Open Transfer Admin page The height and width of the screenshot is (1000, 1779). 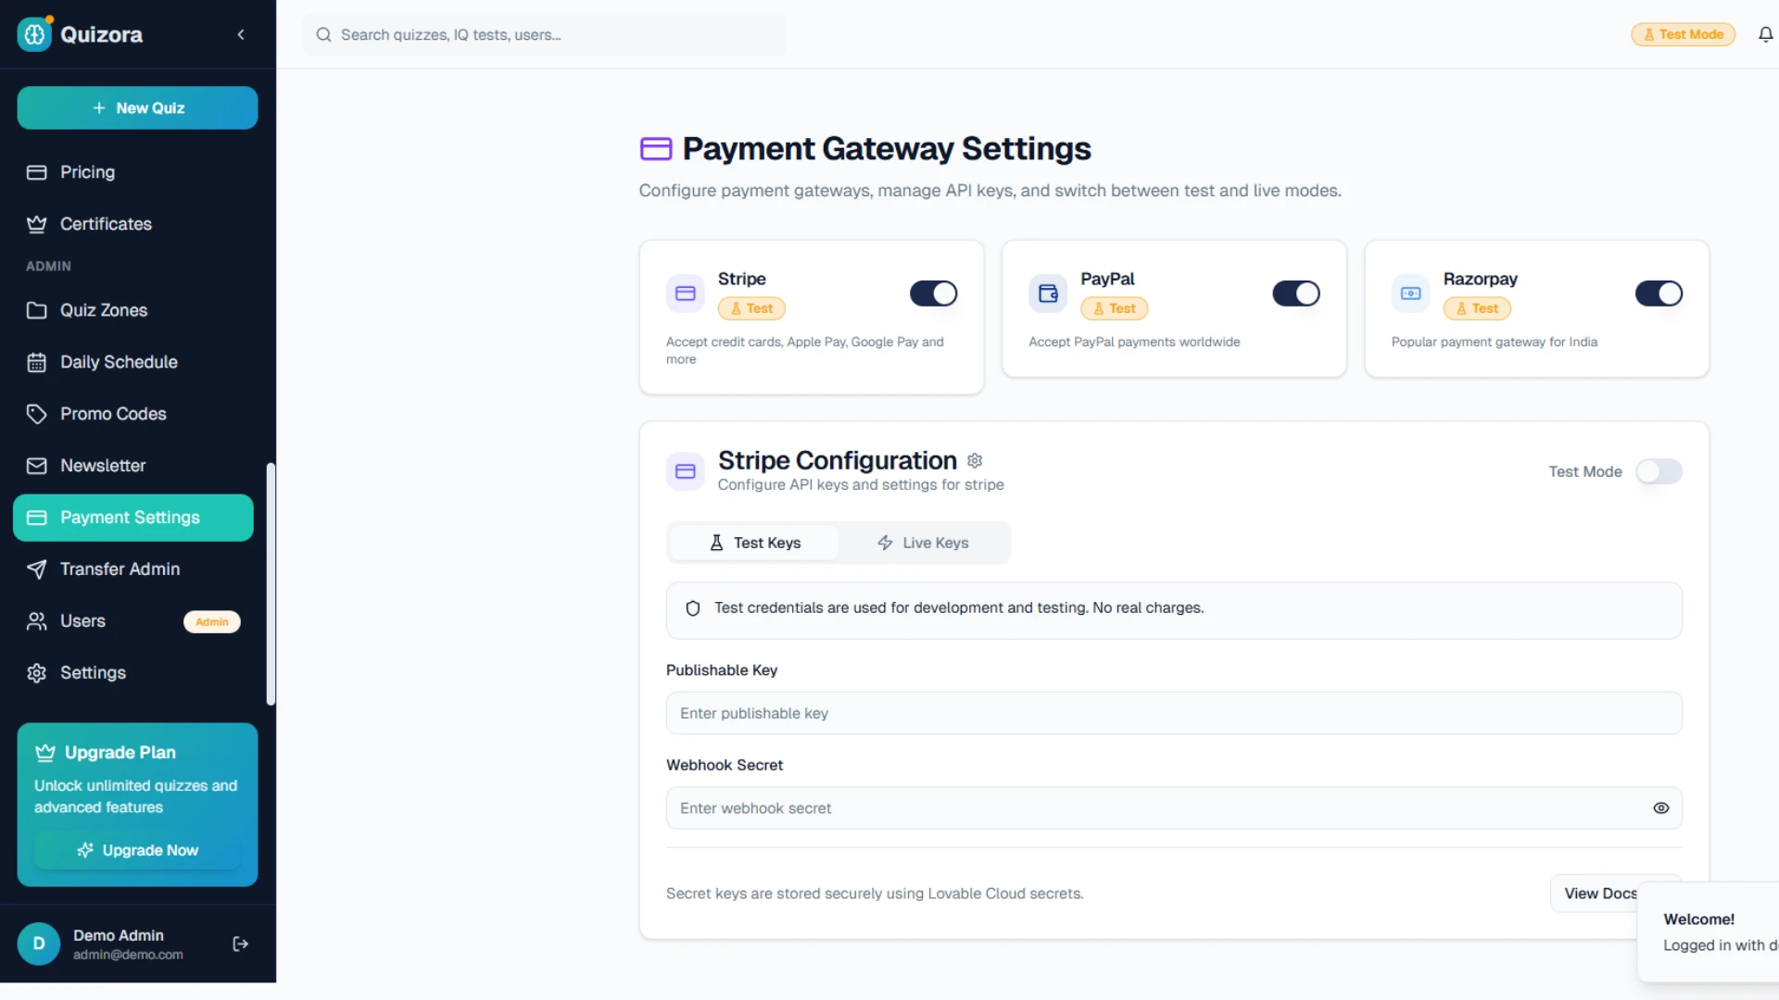(133, 569)
